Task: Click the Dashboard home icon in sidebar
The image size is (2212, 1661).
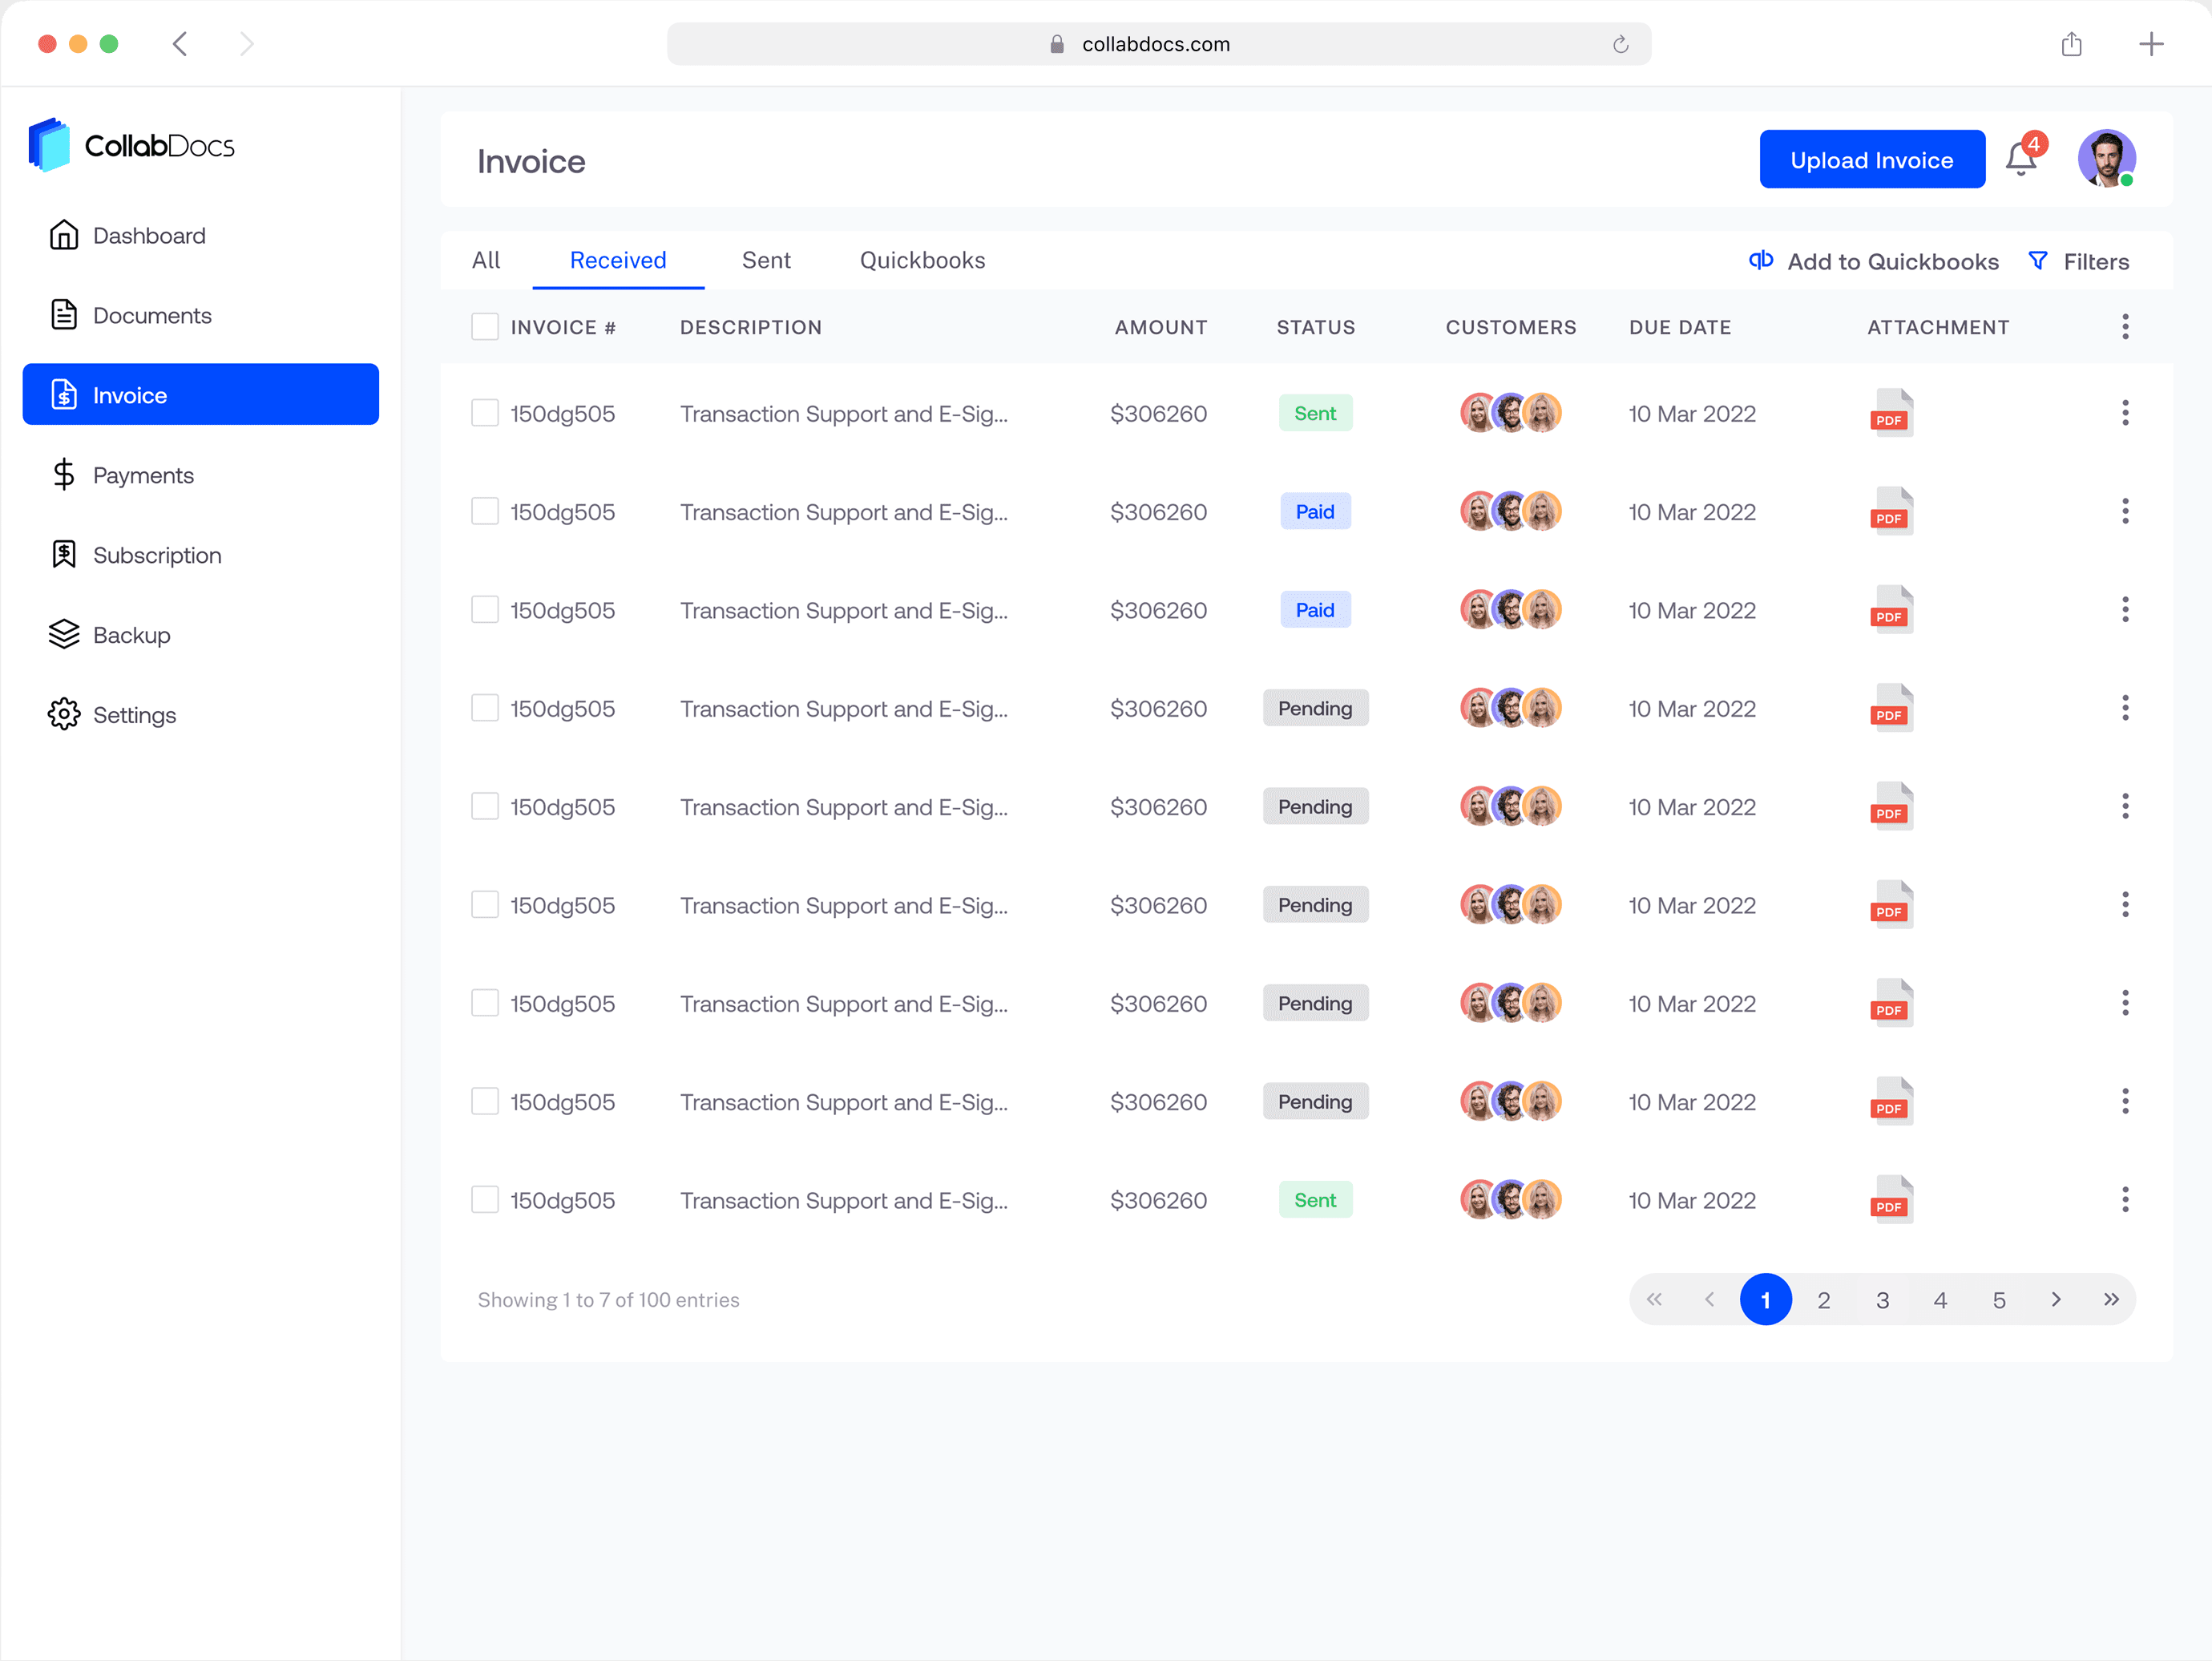Action: [64, 235]
